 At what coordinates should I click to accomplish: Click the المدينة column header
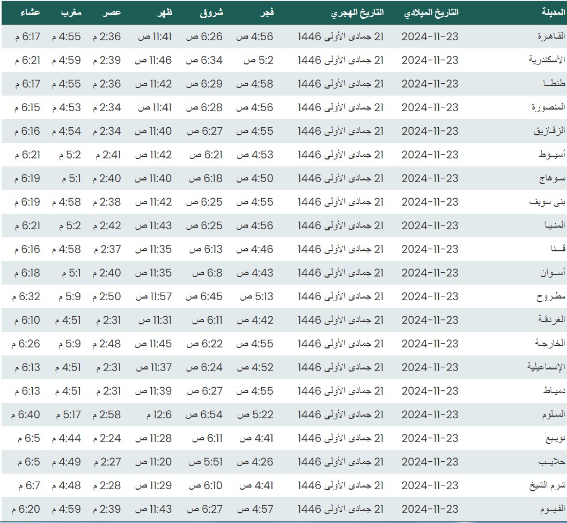551,12
